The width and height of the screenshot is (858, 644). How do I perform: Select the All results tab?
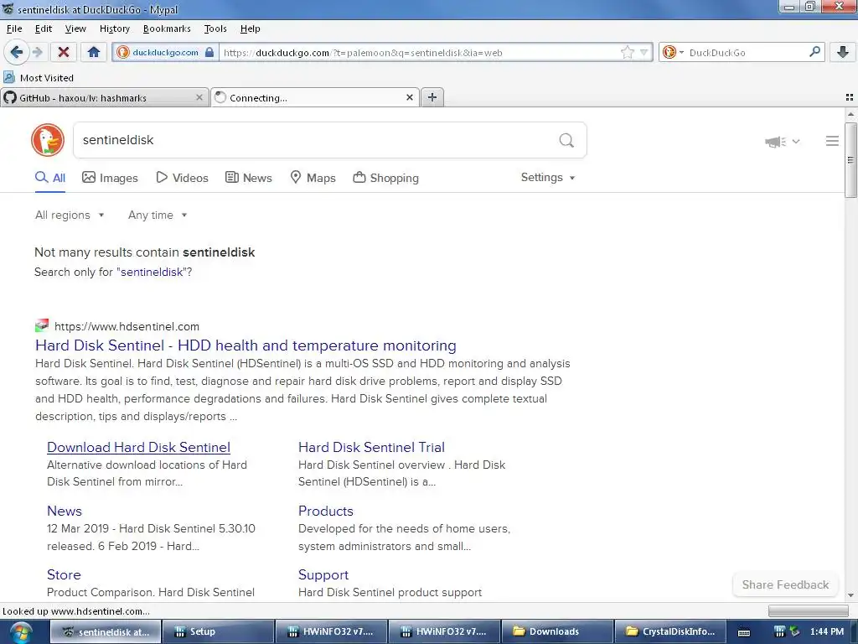50,178
